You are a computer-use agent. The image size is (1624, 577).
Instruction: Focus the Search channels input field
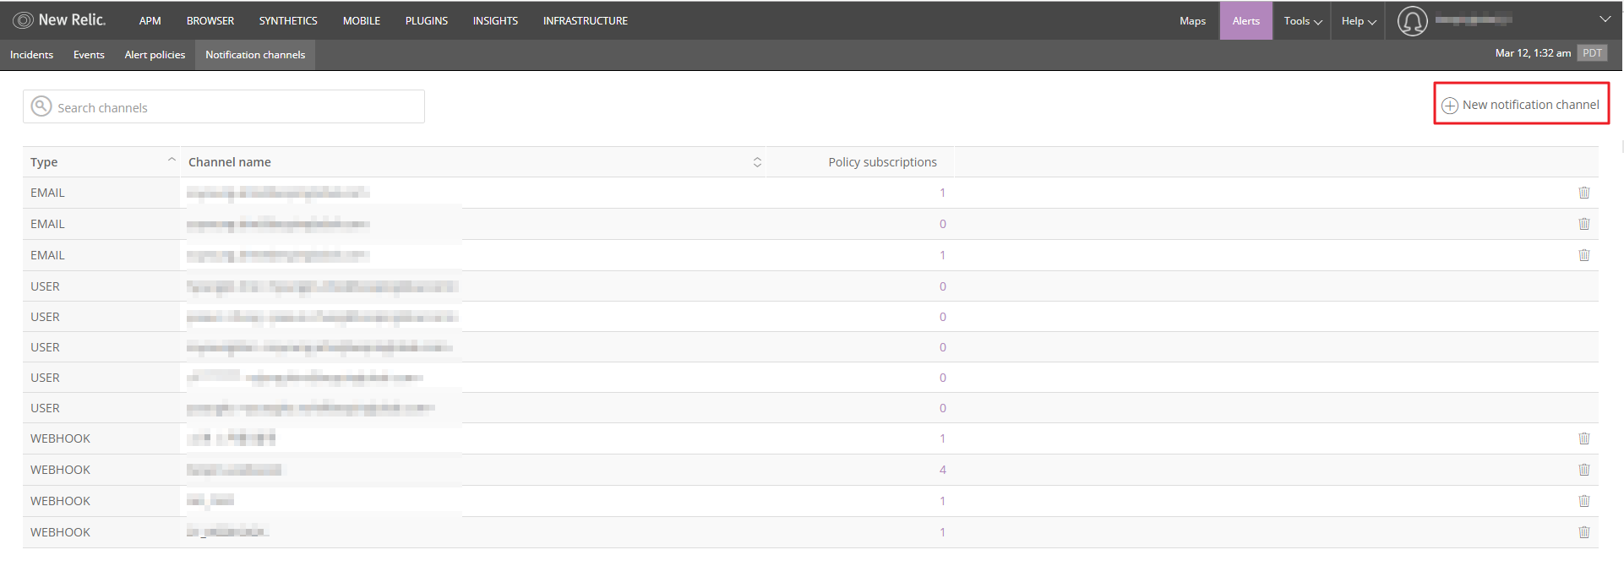(237, 107)
